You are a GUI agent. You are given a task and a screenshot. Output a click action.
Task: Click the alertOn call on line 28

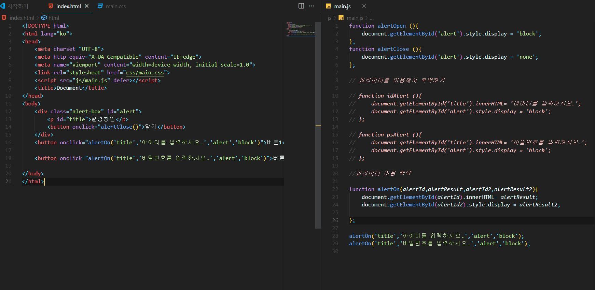[360, 236]
